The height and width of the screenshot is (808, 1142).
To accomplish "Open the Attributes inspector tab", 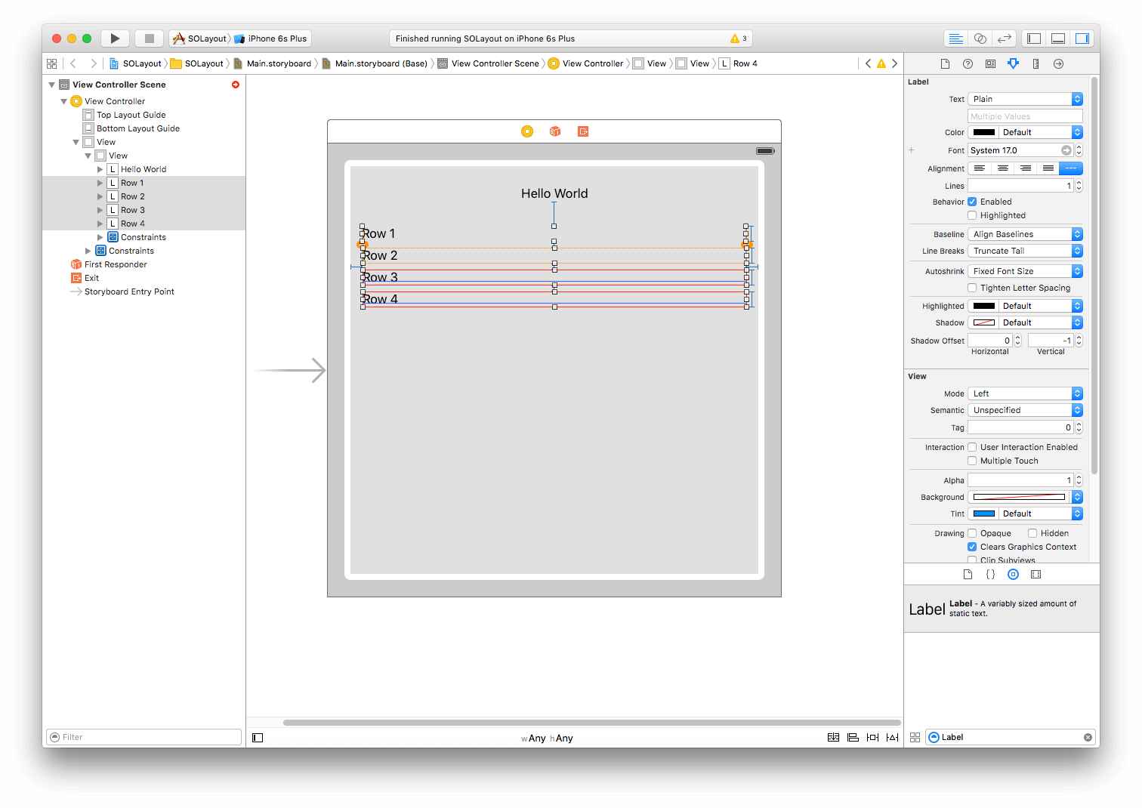I will [1013, 63].
